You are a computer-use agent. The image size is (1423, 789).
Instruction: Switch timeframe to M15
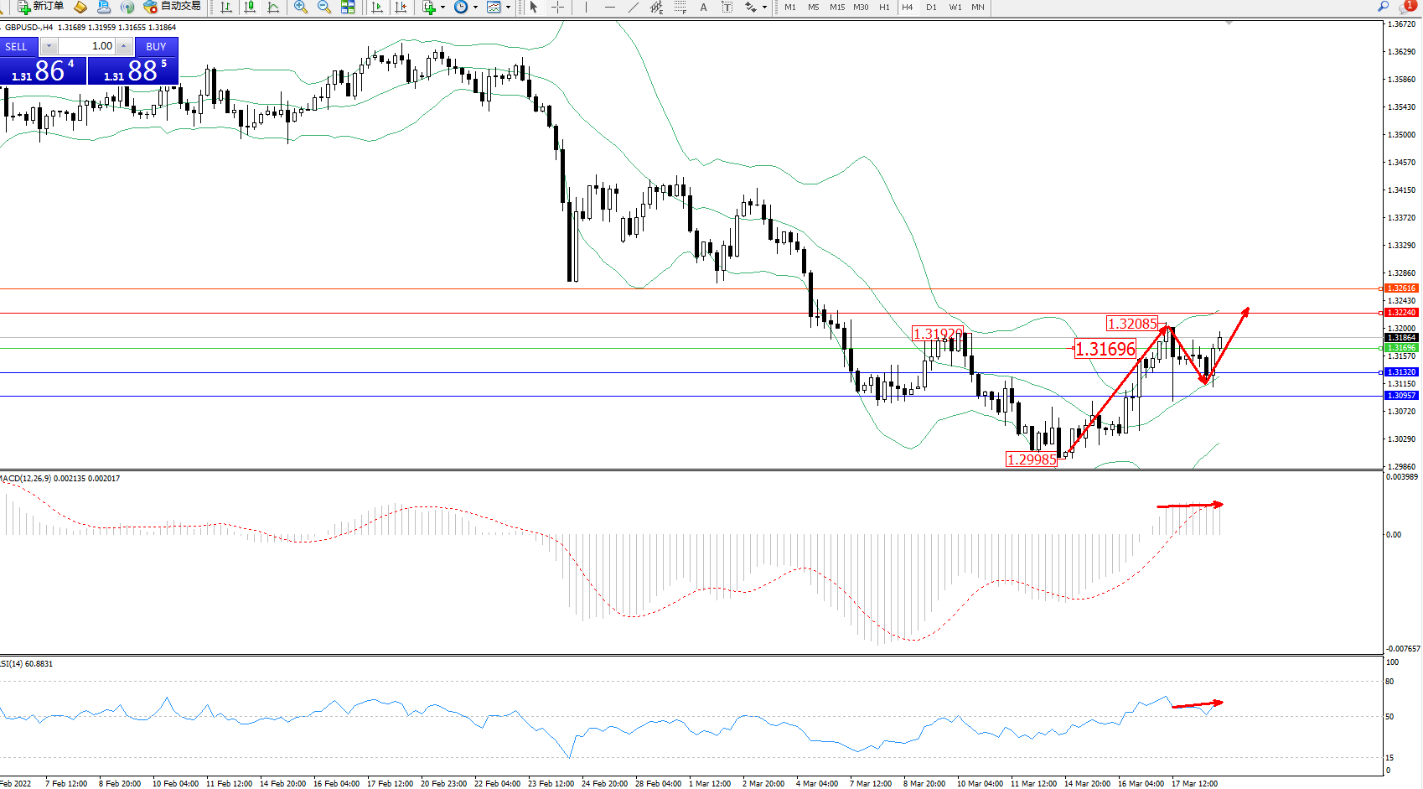coord(837,7)
